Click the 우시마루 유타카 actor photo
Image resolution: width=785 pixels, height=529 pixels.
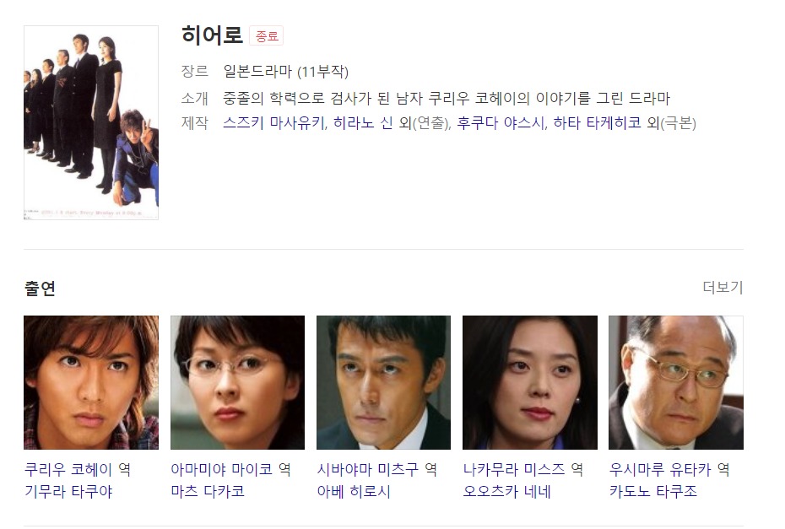tap(676, 382)
